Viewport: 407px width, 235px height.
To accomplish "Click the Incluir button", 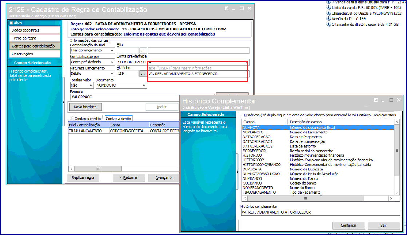I will tap(162, 107).
